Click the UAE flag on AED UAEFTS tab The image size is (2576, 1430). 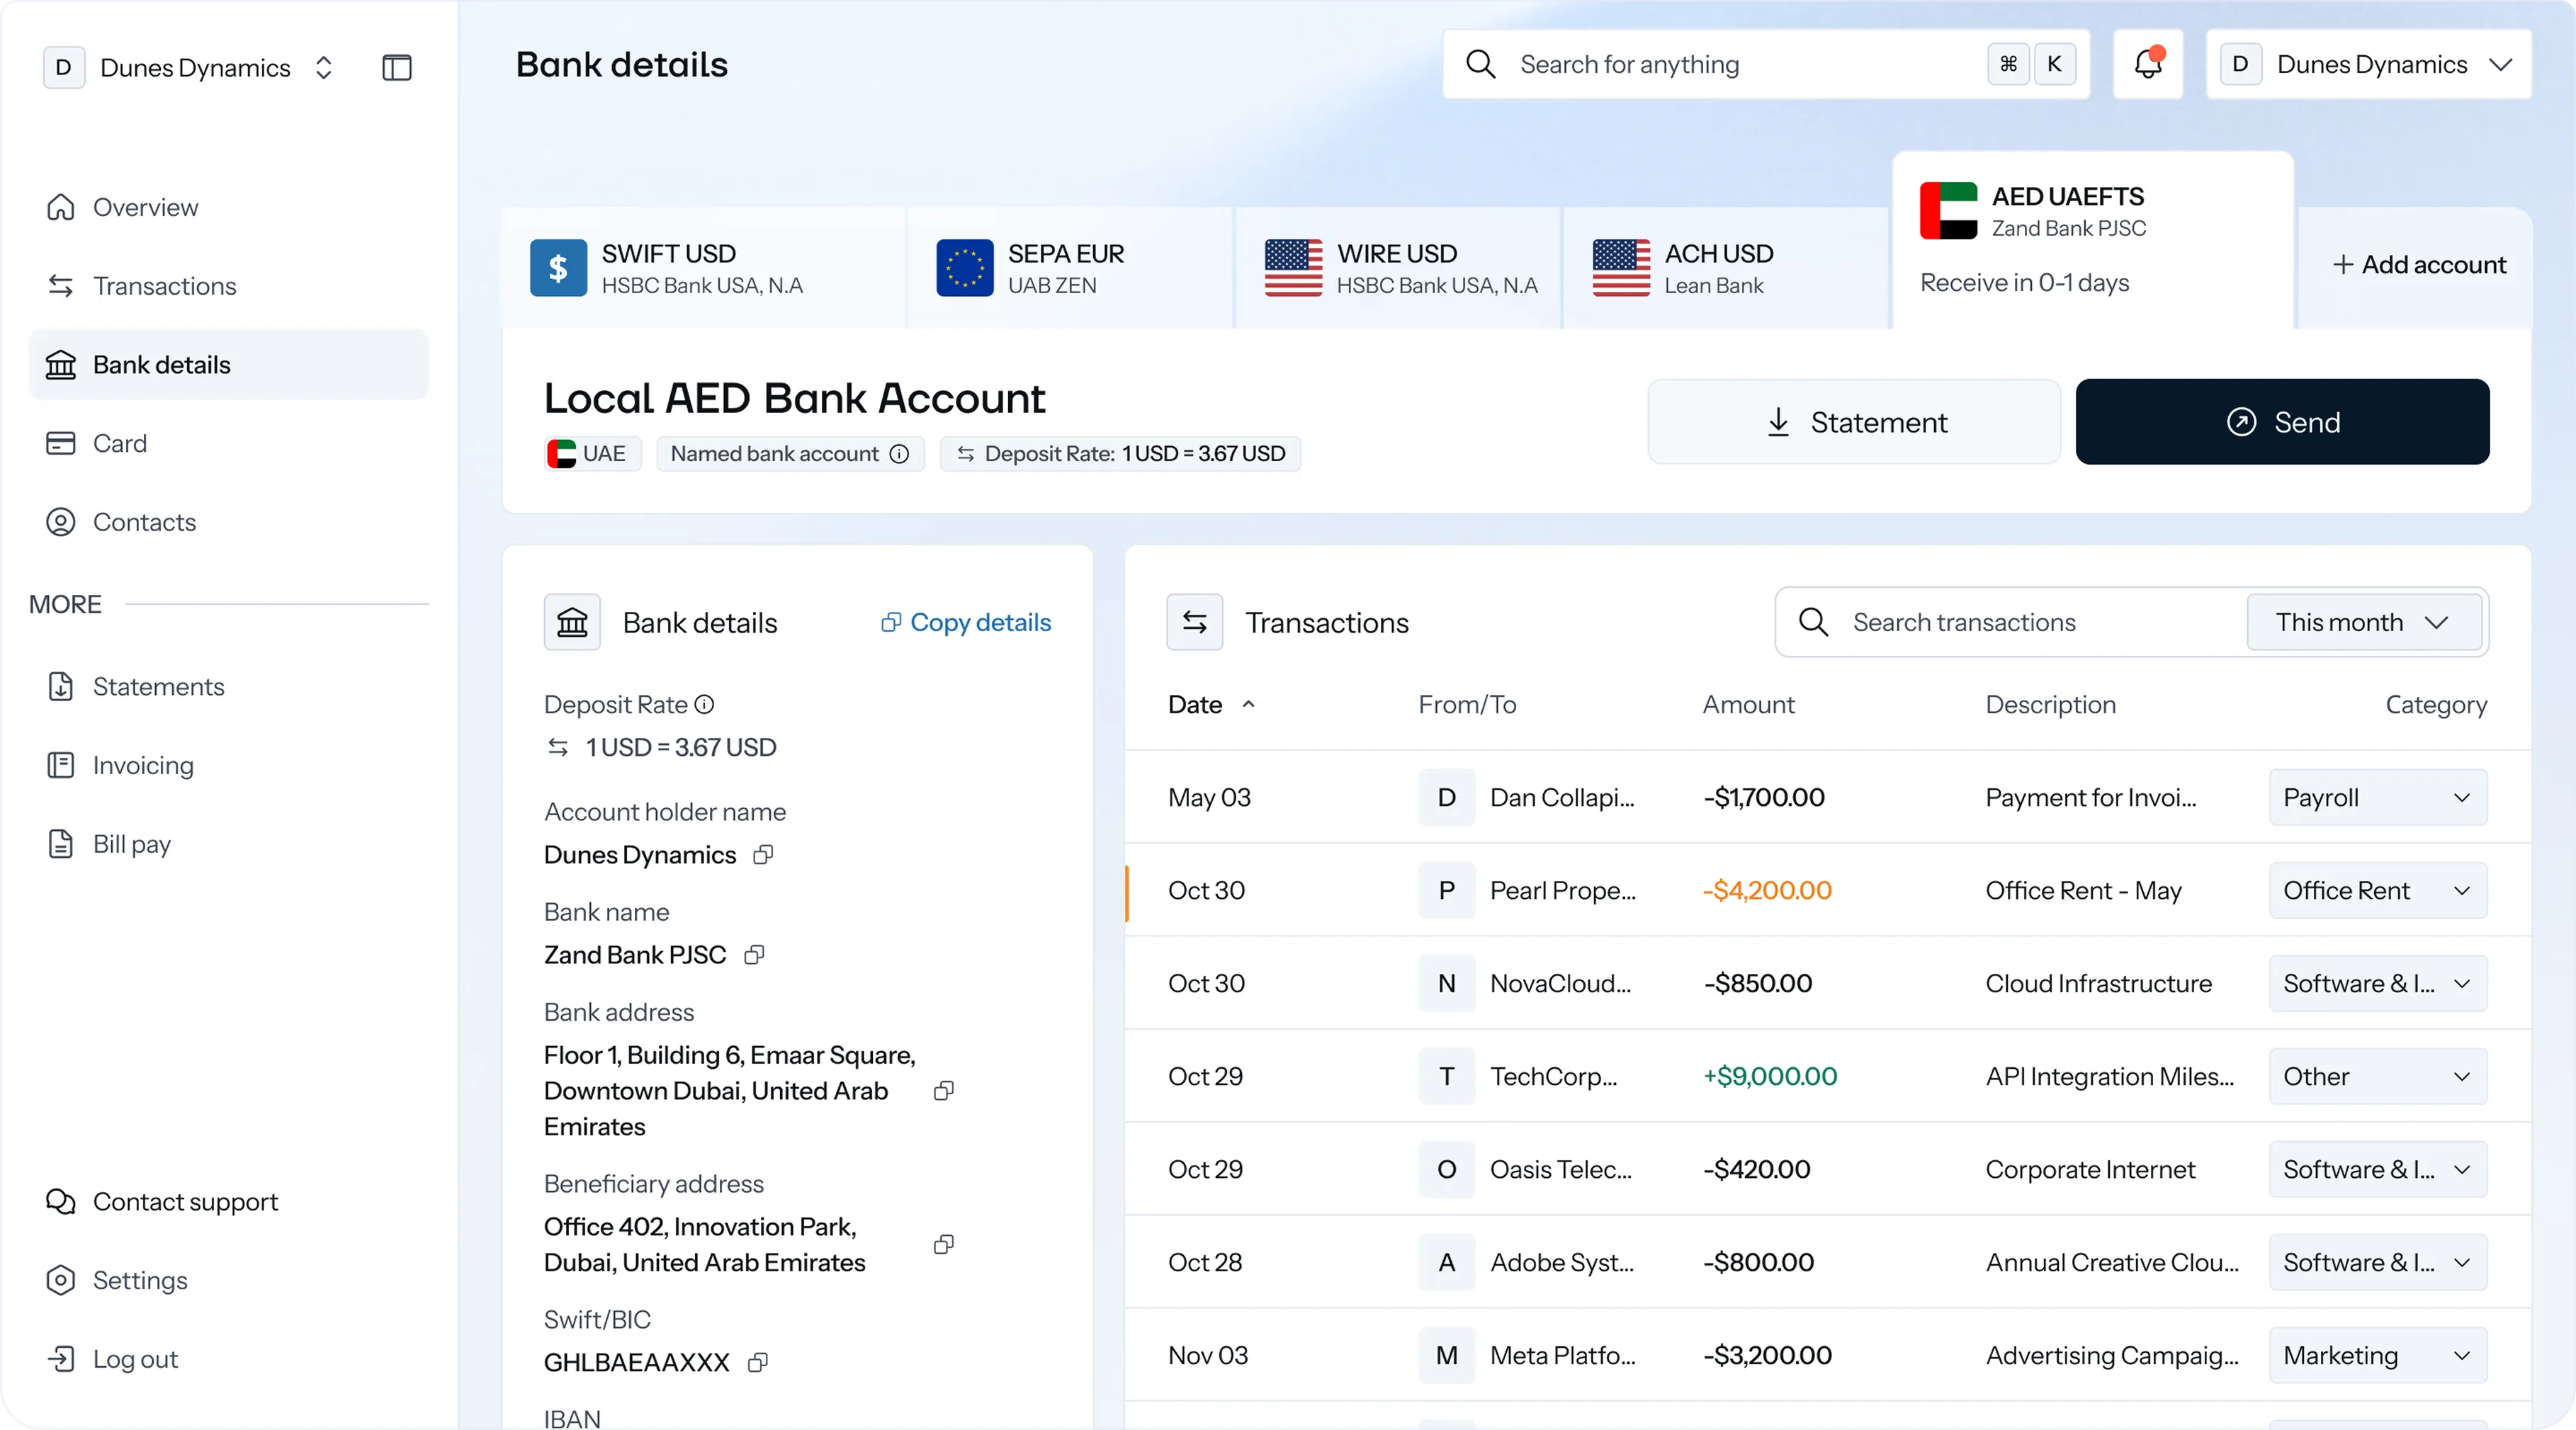tap(1948, 211)
